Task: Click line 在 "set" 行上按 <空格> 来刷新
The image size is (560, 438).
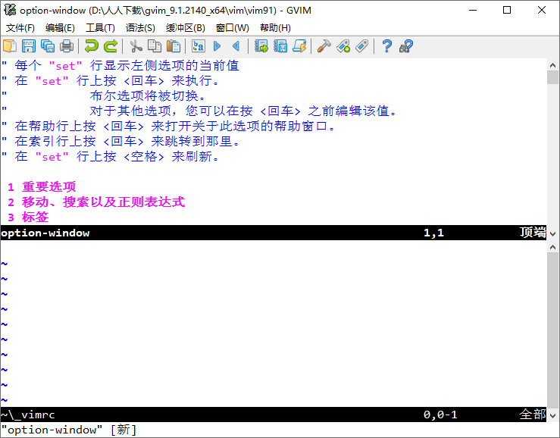Action: pyautogui.click(x=111, y=156)
